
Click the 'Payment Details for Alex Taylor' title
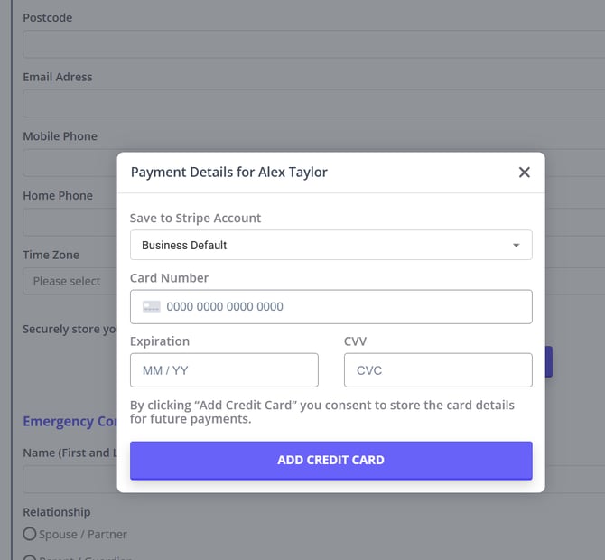tap(229, 172)
